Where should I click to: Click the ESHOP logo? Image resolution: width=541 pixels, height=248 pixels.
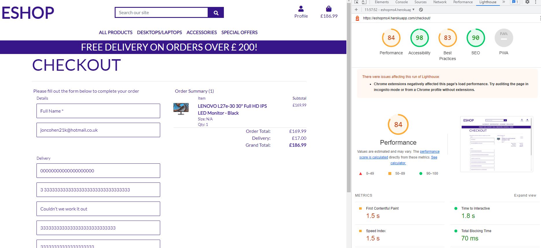click(28, 13)
